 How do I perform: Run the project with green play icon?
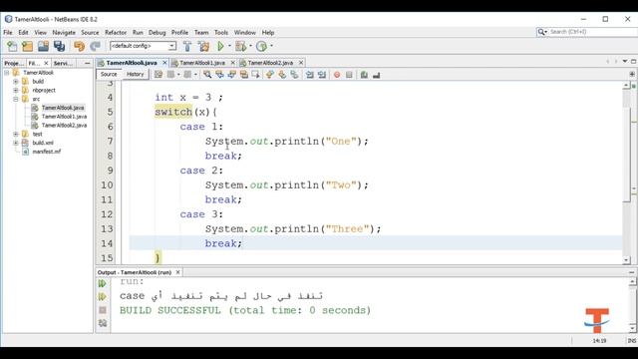pyautogui.click(x=220, y=46)
